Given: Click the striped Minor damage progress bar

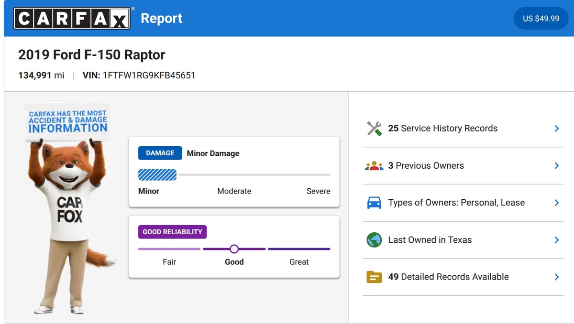Looking at the screenshot, I should (157, 175).
